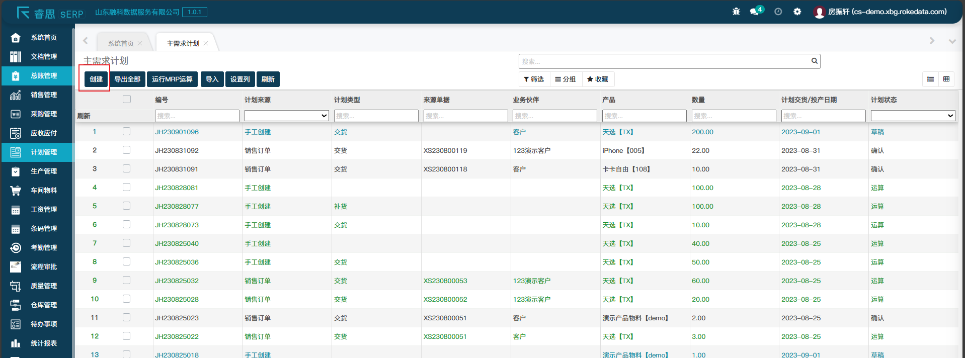Click the 运行MRP运算 button
Image resolution: width=965 pixels, height=358 pixels.
click(172, 79)
